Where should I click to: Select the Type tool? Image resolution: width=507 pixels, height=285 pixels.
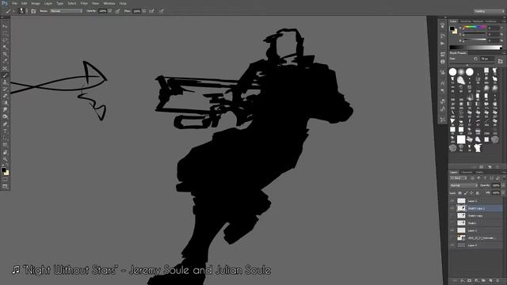tap(5, 131)
